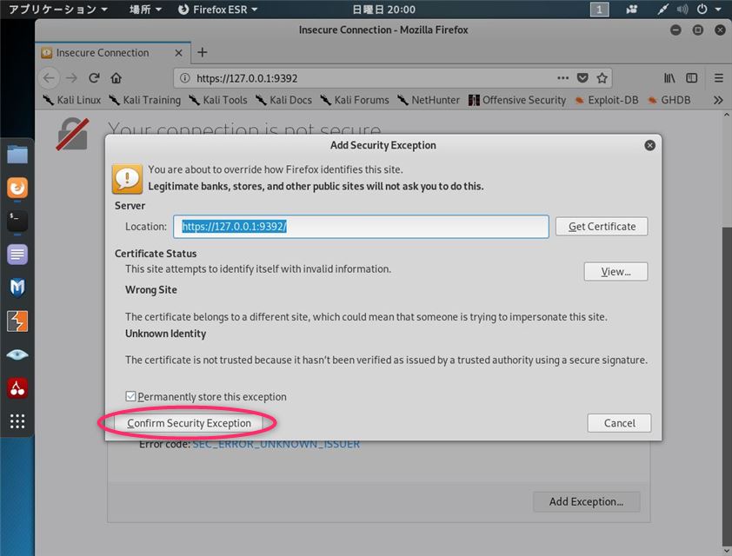The height and width of the screenshot is (556, 732).
Task: Reload the current page
Action: click(94, 78)
